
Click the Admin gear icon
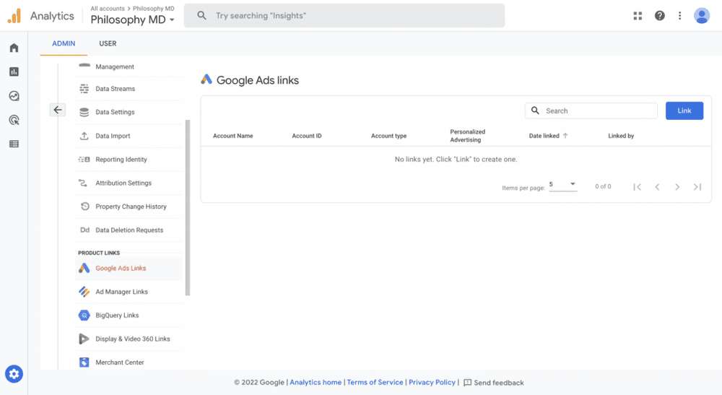(14, 374)
